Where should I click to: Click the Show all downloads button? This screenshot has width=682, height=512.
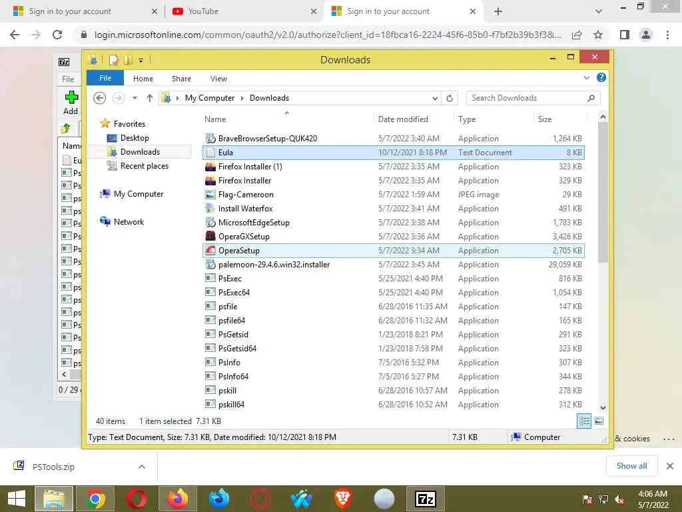(x=631, y=466)
